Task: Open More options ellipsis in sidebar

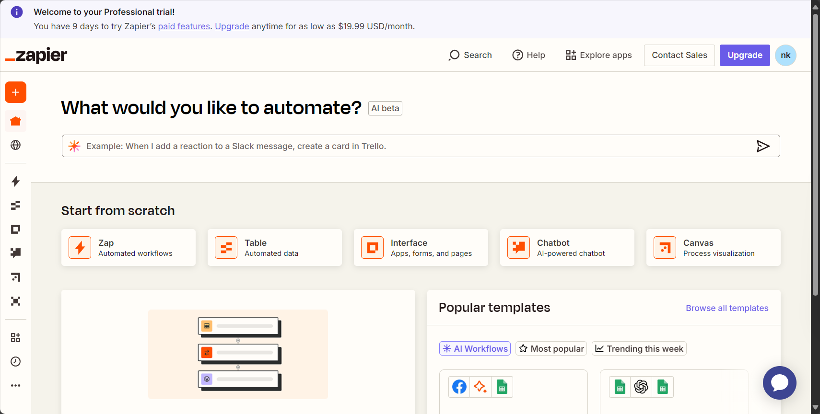Action: 15,385
